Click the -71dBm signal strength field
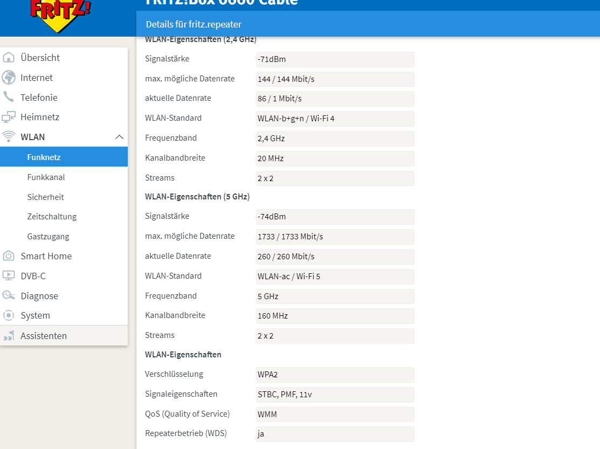 [335, 59]
